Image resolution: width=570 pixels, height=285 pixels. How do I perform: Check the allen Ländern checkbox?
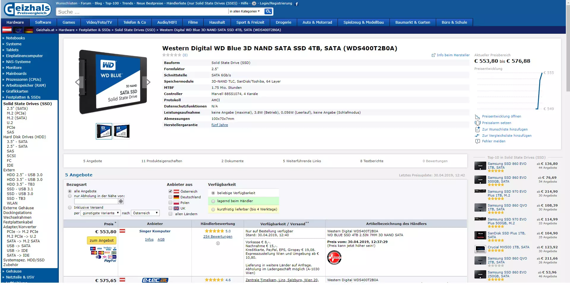point(170,214)
